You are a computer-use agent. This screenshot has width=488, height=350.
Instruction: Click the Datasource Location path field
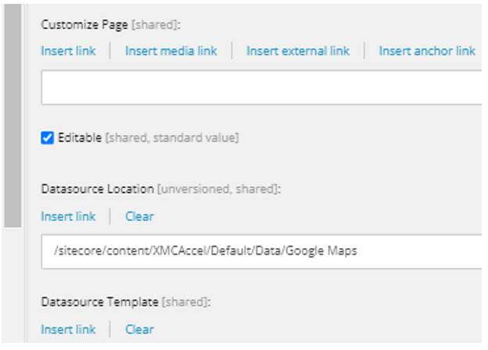tap(261, 251)
